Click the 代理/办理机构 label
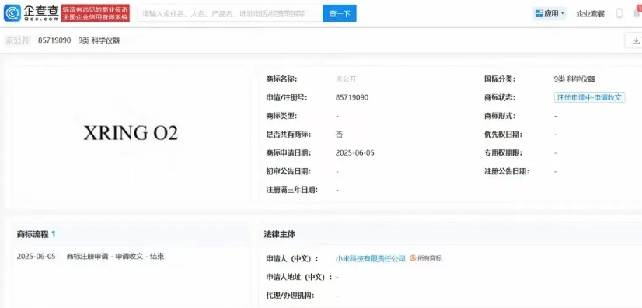This screenshot has height=308, width=642. pos(291,295)
